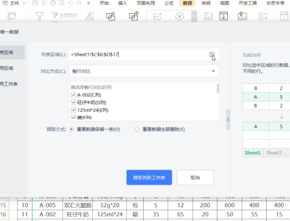Image resolution: width=290 pixels, height=221 pixels.
Task: Click the fill down arrow icon
Action: [224, 16]
